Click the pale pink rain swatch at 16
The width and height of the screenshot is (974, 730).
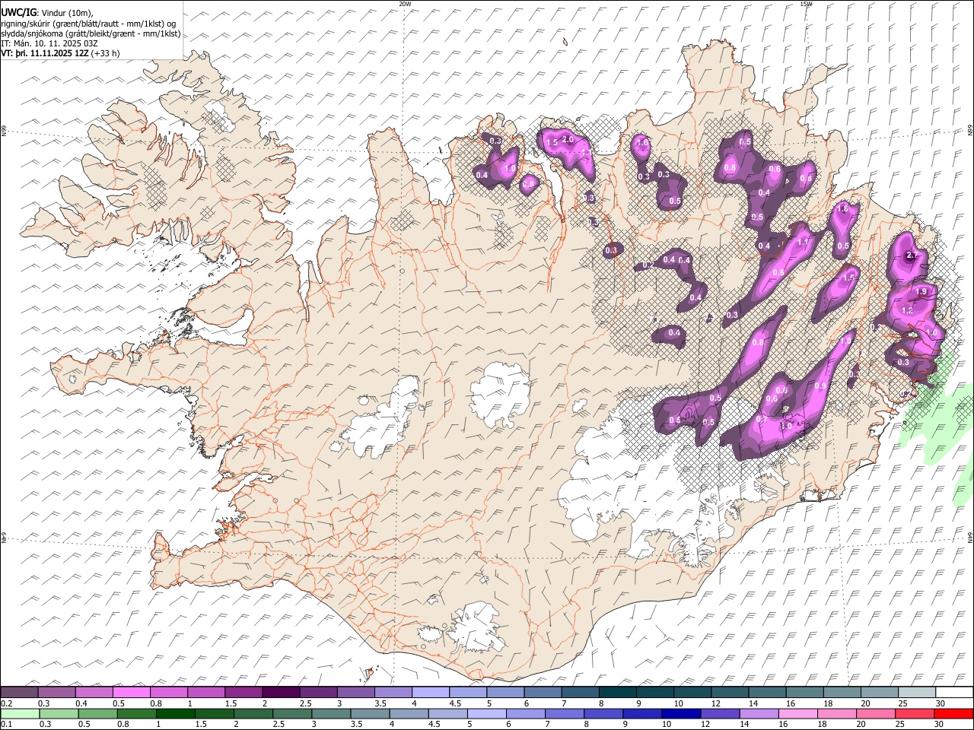point(798,713)
